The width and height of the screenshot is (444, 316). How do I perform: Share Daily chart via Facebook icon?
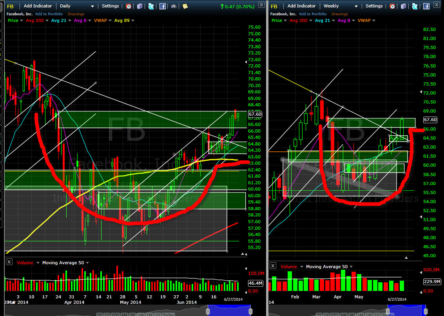pos(163,6)
